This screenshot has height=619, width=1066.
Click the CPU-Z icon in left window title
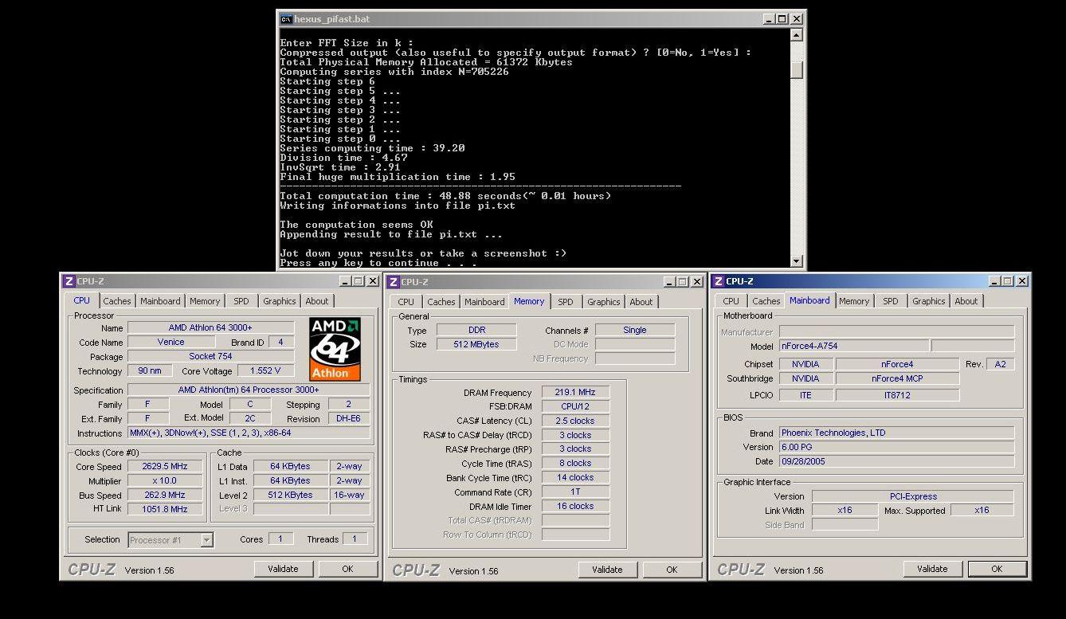[x=69, y=281]
